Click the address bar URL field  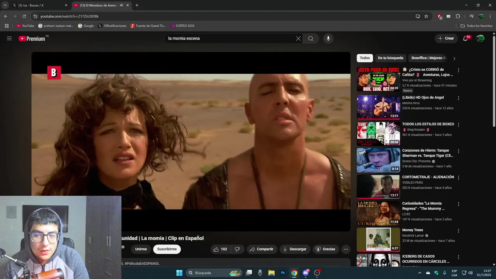click(225, 16)
